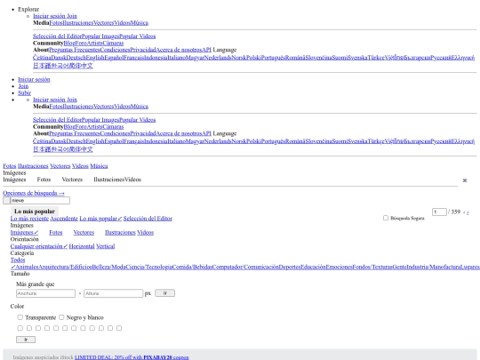The height and width of the screenshot is (360, 480).
Task: Click the bulleted Join link above Subir
Action: (23, 86)
